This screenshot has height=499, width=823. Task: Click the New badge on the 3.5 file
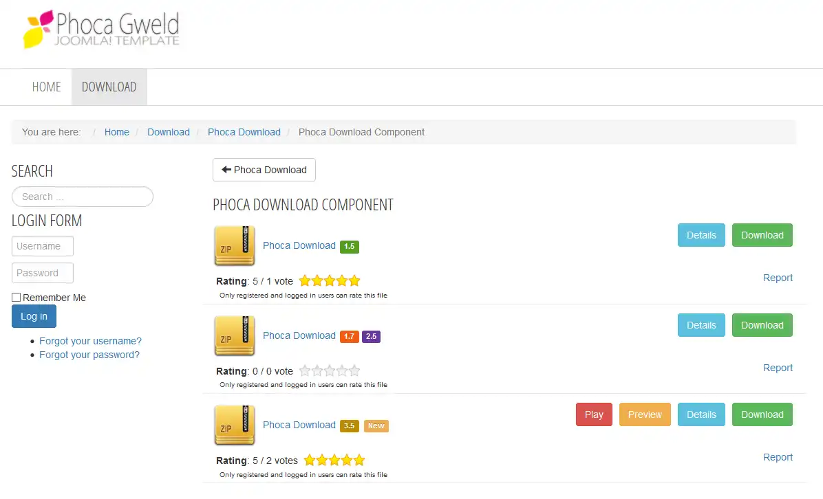(x=376, y=425)
